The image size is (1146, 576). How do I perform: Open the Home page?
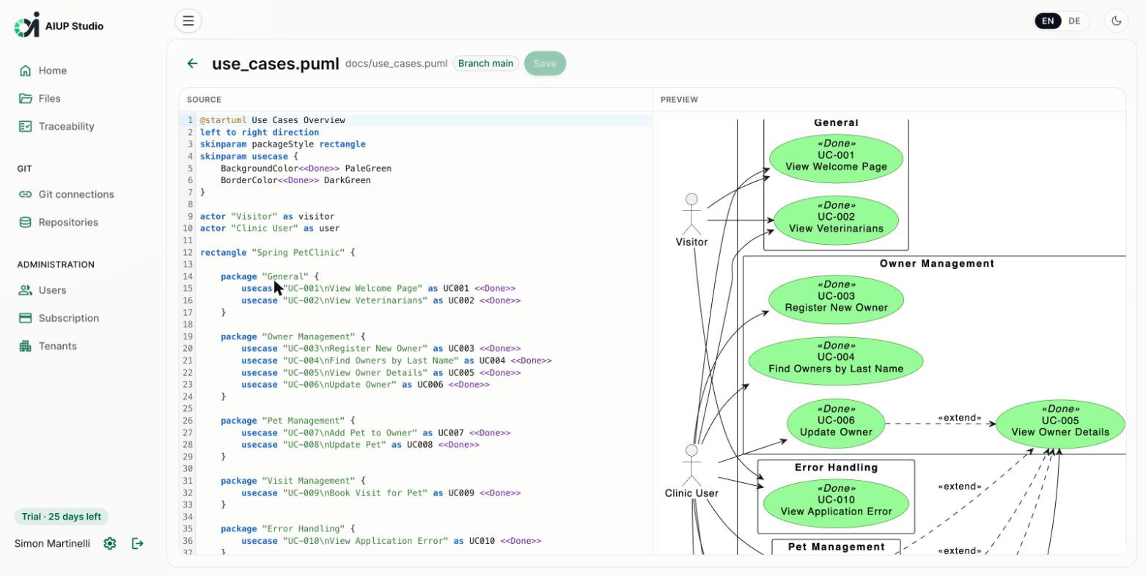click(x=53, y=70)
